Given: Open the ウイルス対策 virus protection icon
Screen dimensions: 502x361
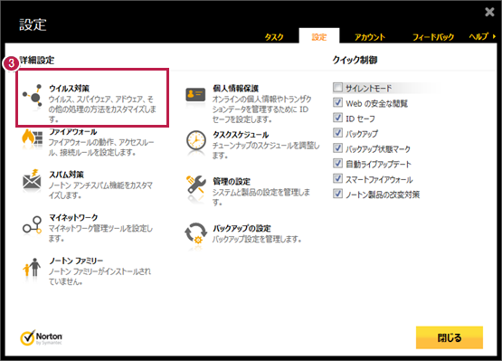Looking at the screenshot, I should point(33,95).
